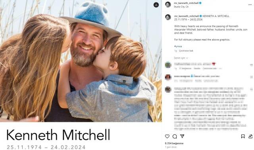This screenshot has height=150, width=254.
Task: Like the third long comment's heart
Action: (251, 89)
